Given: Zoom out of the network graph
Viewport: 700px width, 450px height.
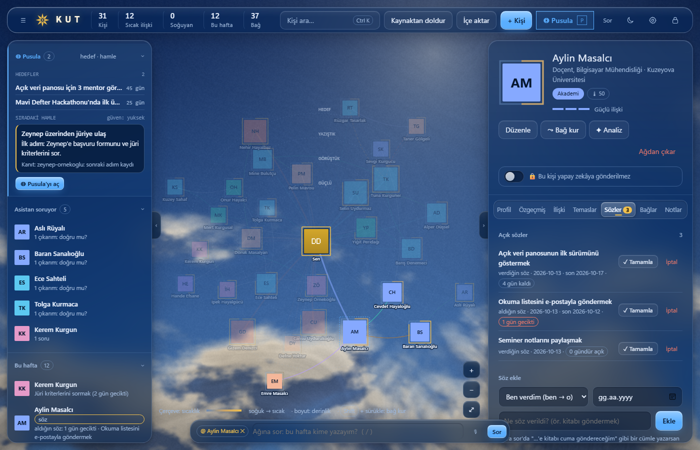Looking at the screenshot, I should pos(471,389).
